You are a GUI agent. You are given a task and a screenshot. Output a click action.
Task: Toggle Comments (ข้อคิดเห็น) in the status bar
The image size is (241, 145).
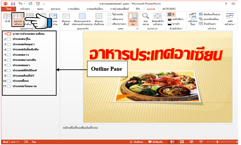[x=156, y=142]
